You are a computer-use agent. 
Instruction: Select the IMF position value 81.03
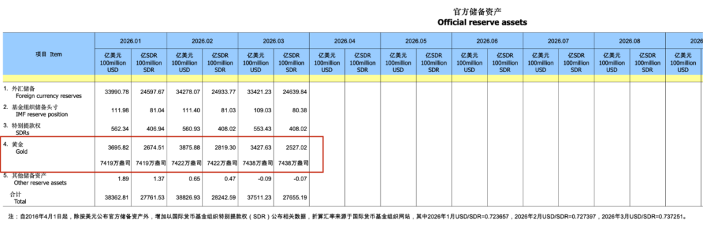click(228, 110)
